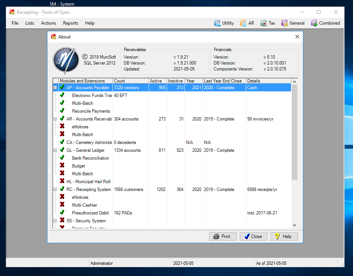Click the Last Year End Close header
353x276 pixels.
coord(224,81)
